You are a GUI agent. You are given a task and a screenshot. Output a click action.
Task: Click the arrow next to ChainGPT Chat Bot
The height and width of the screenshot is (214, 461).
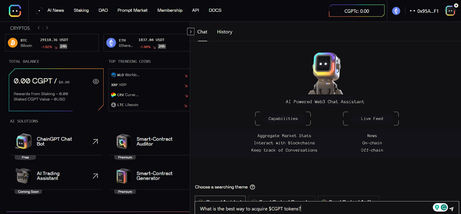coord(95,141)
